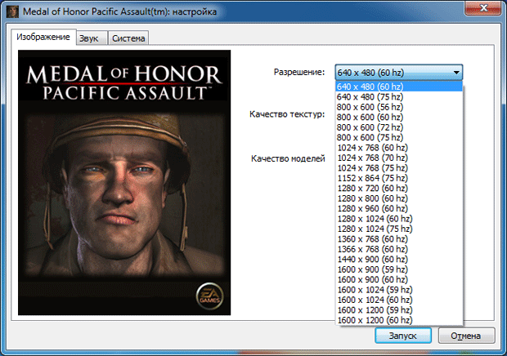The image size is (507, 356).
Task: Choose 1280 x 960 (60 hz)
Action: tap(399, 208)
